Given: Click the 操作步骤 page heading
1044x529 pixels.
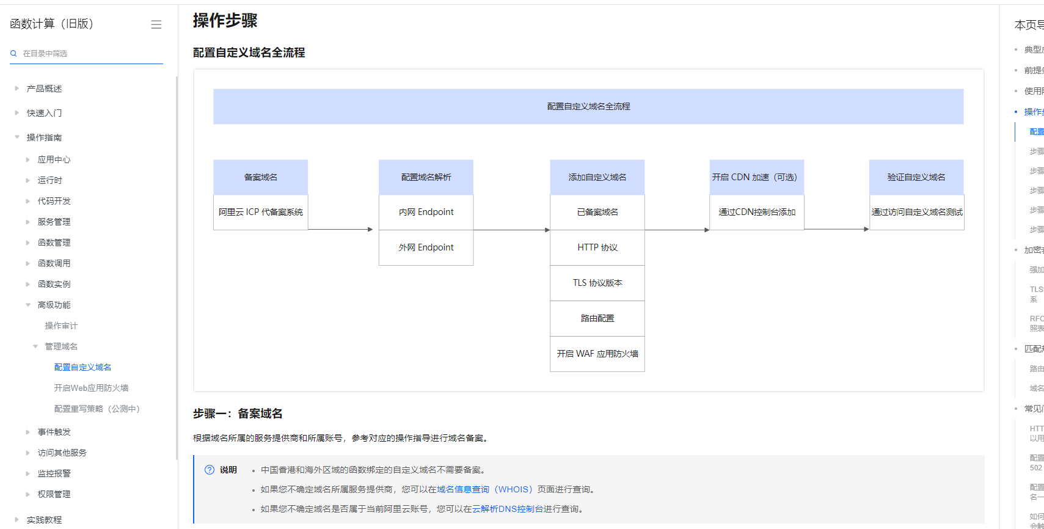Looking at the screenshot, I should point(225,20).
